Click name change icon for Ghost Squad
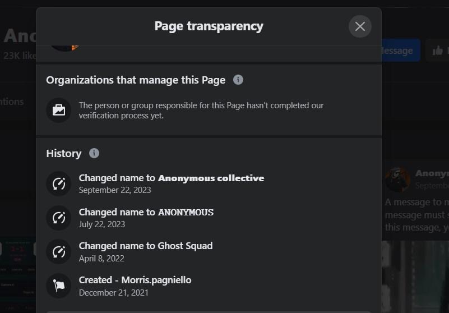The height and width of the screenshot is (313, 449). pos(59,252)
